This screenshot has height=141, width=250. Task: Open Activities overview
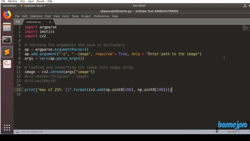[9, 6]
